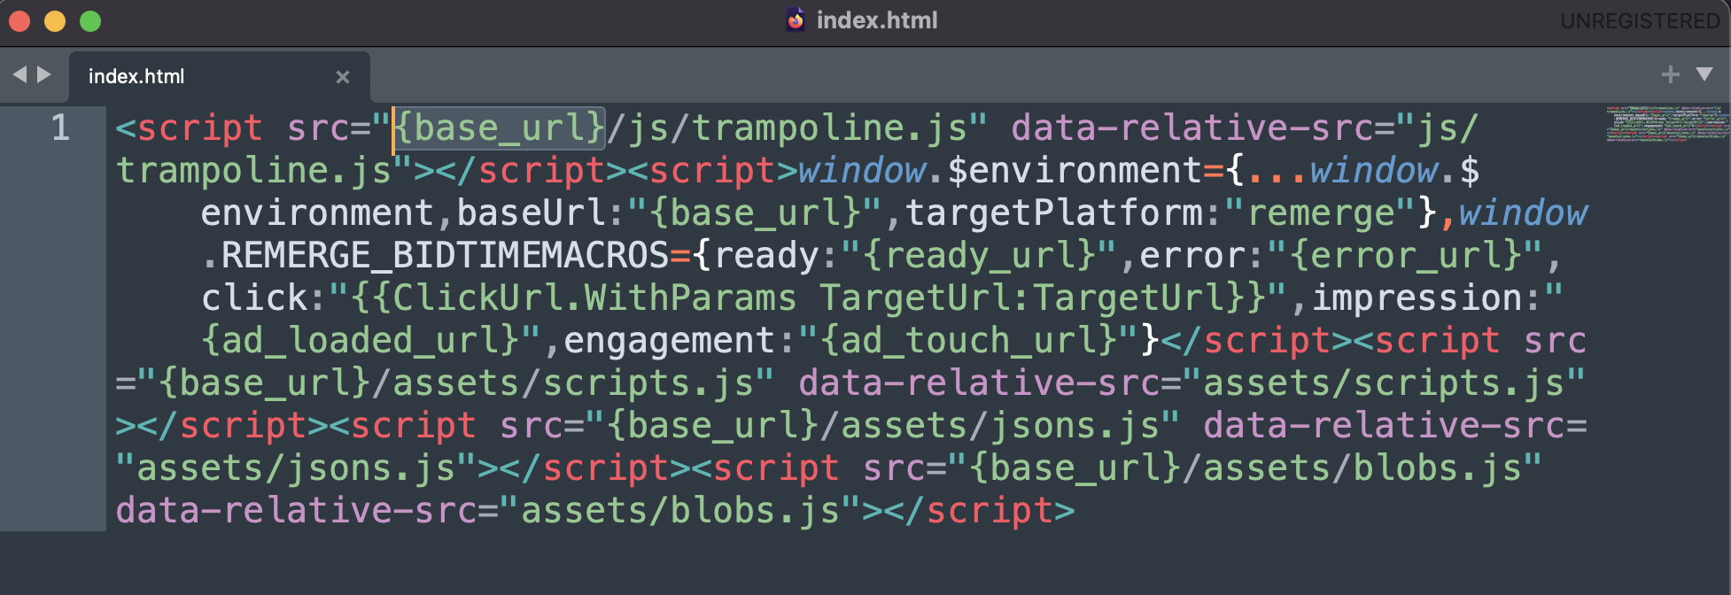1731x595 pixels.
Task: Click the index.html title bar file icon
Action: [796, 19]
